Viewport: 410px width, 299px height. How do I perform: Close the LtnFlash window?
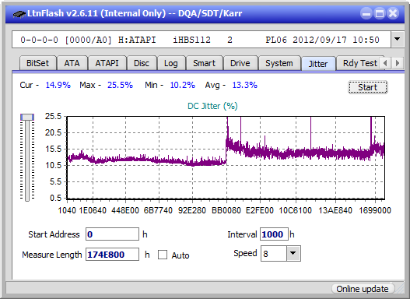point(393,13)
